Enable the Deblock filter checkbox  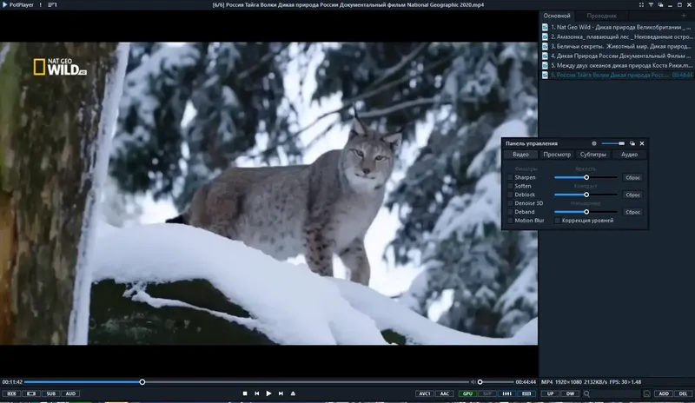pos(510,195)
